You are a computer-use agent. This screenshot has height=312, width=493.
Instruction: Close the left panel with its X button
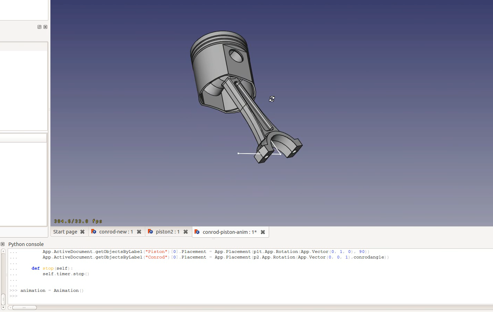tap(45, 27)
